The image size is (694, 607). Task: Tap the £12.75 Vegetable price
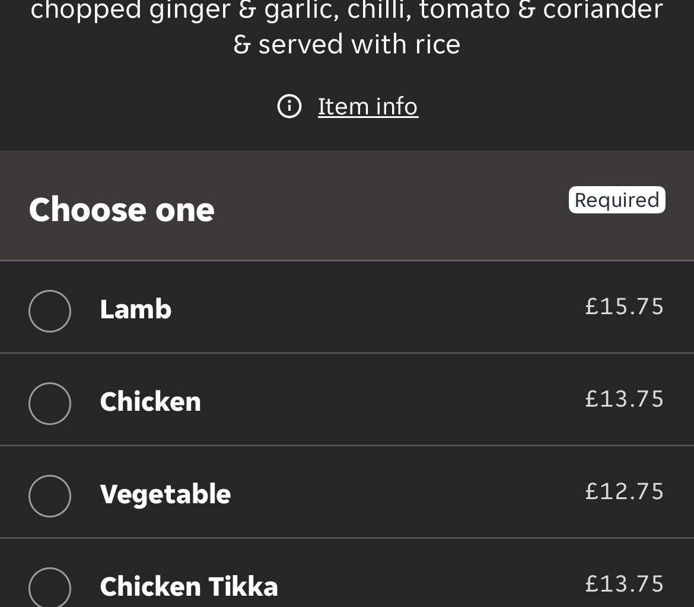624,491
